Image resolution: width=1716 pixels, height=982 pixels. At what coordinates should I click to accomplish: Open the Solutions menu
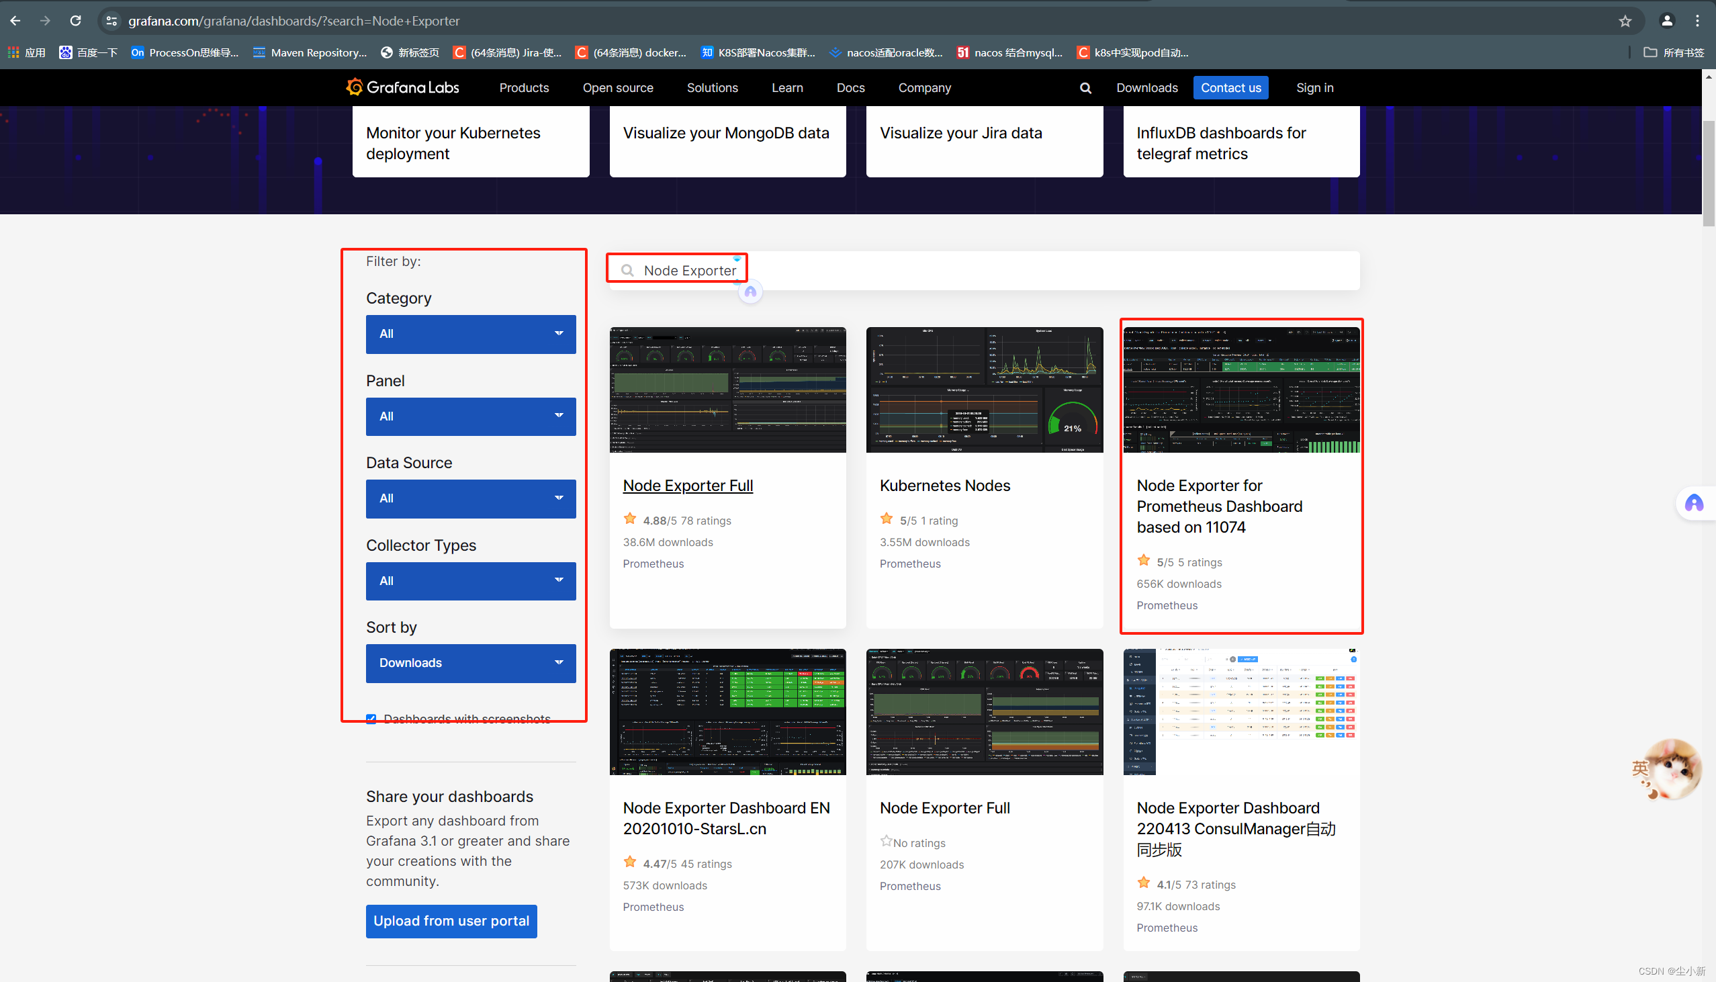pyautogui.click(x=712, y=88)
